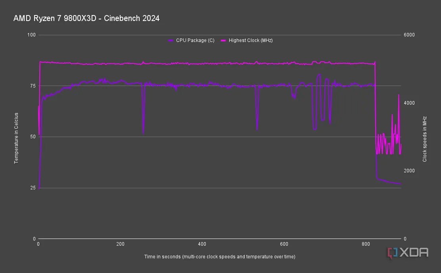
Task: Select the Highest Clock (MHz) legend label
Action: click(250, 40)
